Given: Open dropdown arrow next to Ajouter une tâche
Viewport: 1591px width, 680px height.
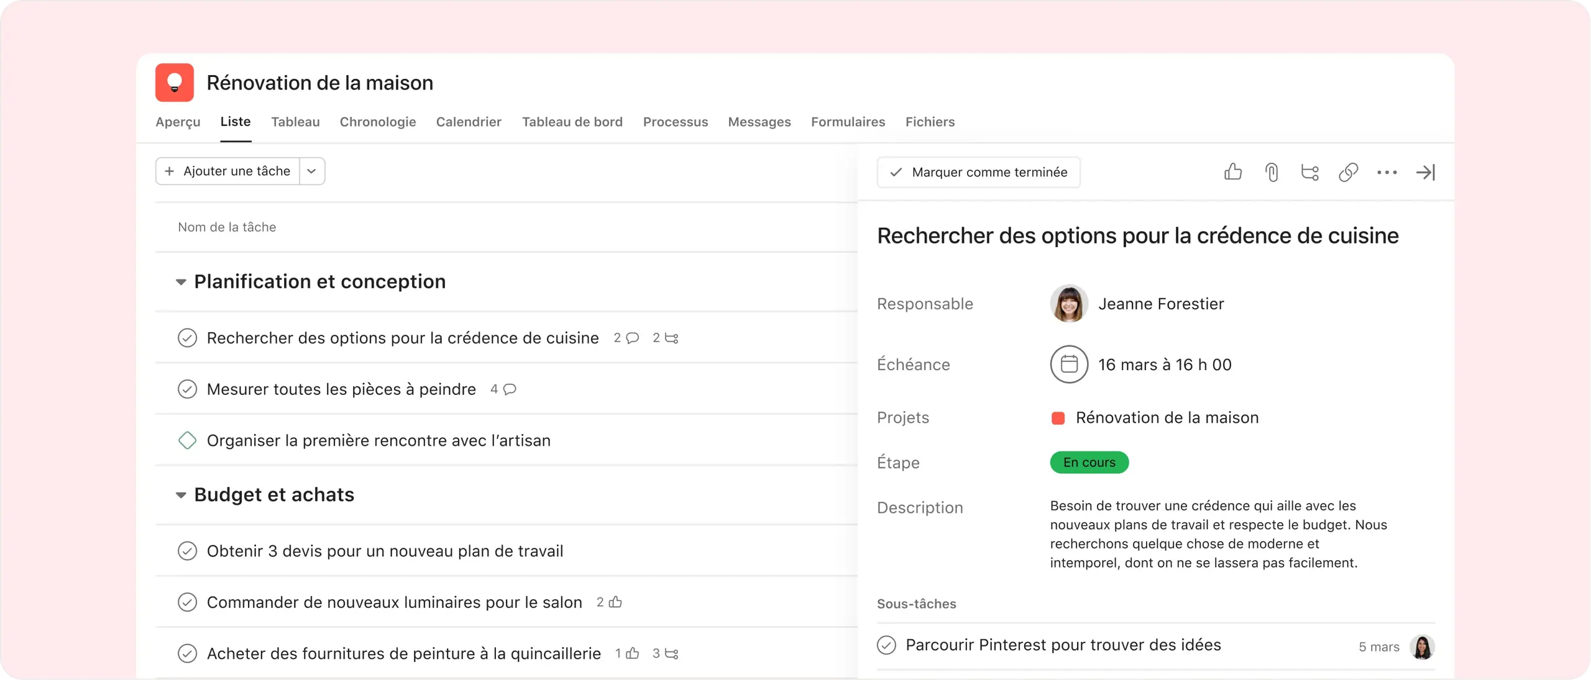Looking at the screenshot, I should click(x=312, y=171).
